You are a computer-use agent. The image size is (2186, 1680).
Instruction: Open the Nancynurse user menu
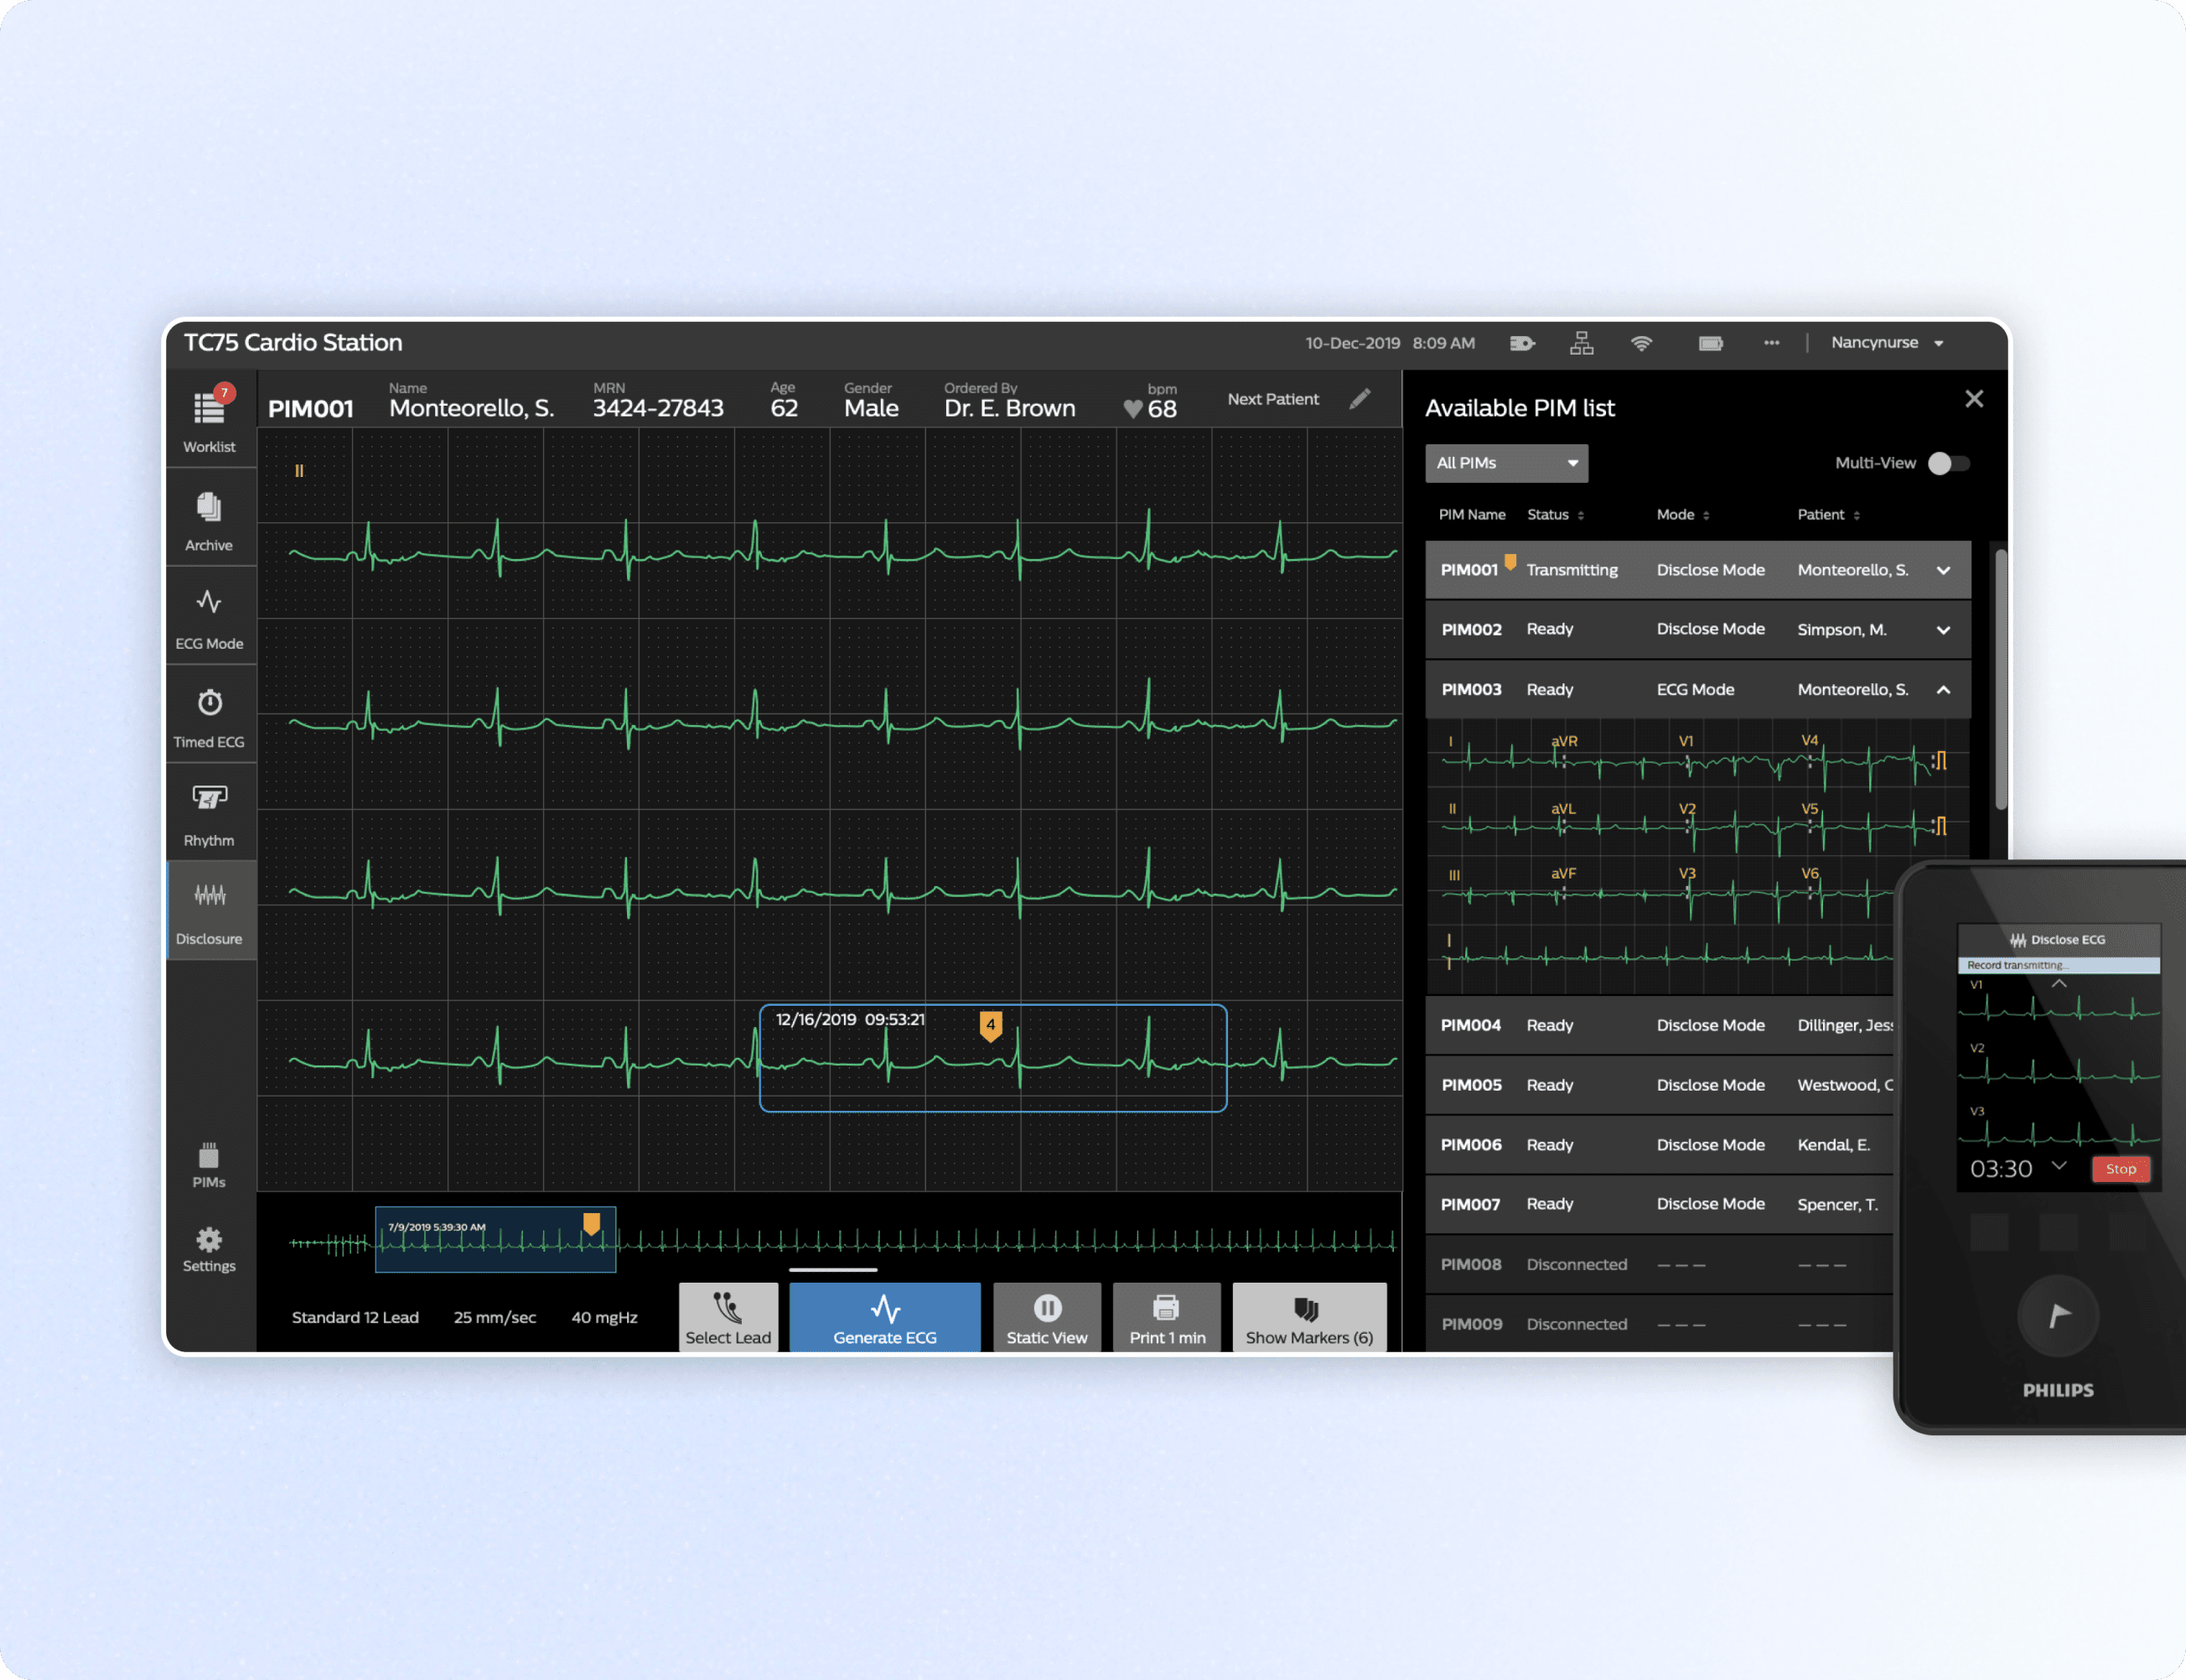click(1887, 343)
